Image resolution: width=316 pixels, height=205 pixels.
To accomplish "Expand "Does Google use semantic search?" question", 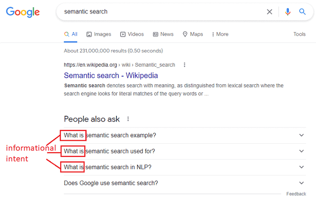I will click(185, 183).
